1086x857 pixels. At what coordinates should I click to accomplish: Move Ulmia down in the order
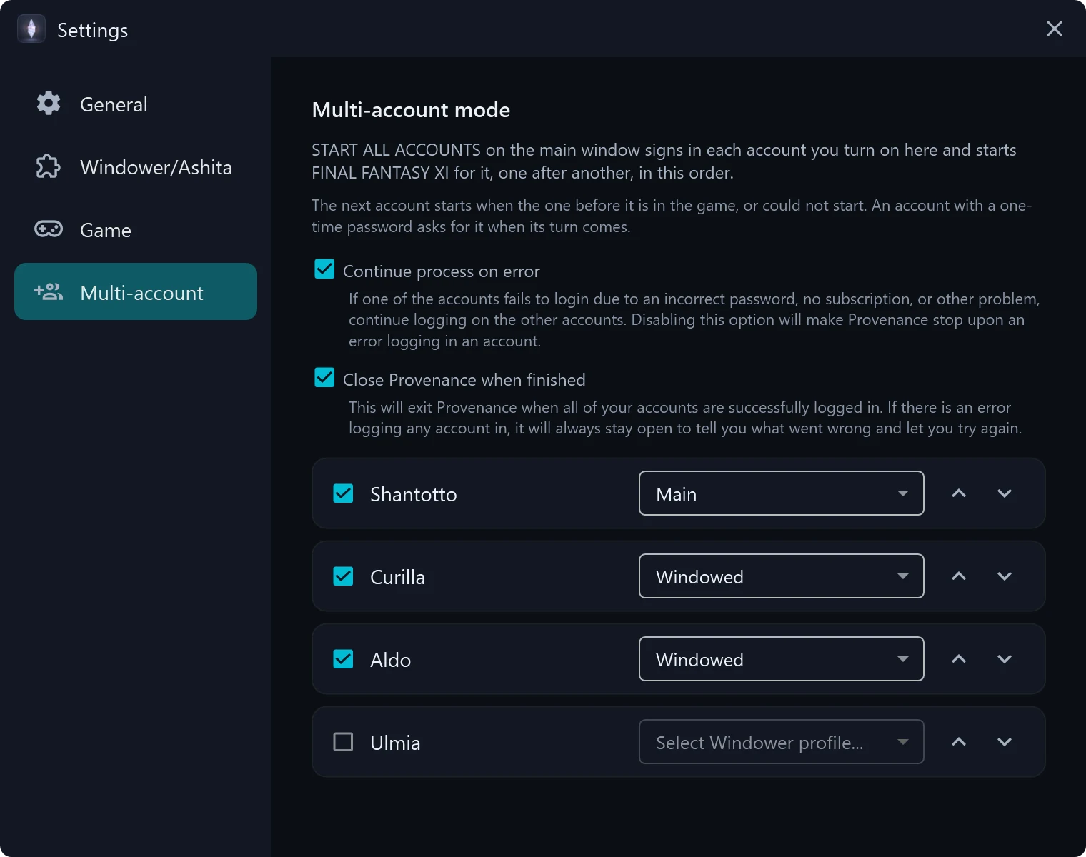point(1005,742)
